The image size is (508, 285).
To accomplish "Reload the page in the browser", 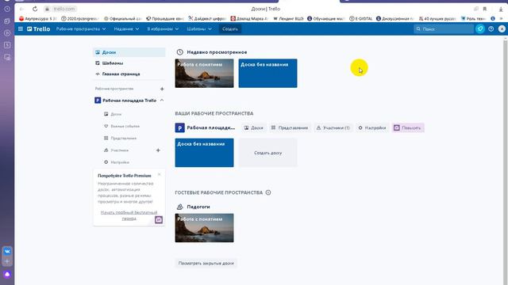I will [x=35, y=9].
